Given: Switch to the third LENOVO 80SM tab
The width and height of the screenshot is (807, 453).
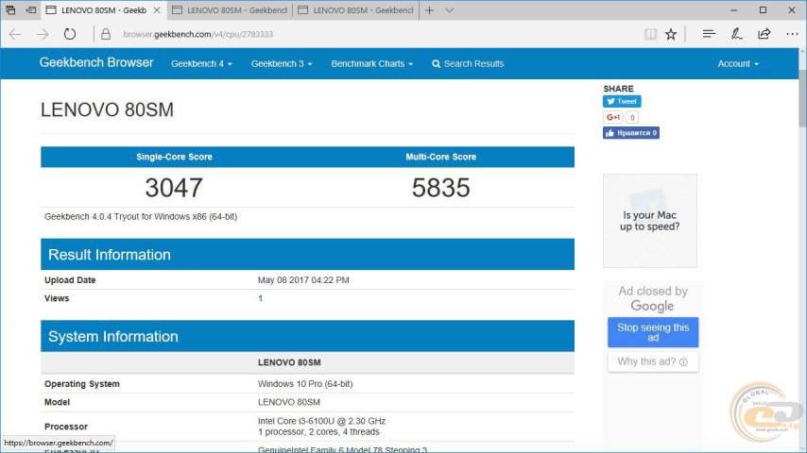Looking at the screenshot, I should [x=355, y=10].
